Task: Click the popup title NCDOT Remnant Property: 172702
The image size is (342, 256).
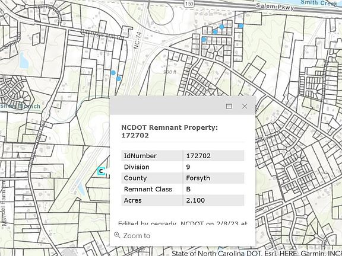Action: tap(169, 132)
